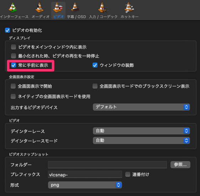Click the フォルダー label
Screen dimensions: 200x196
click(21, 165)
